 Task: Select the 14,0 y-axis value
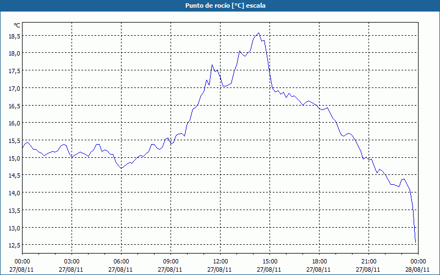(x=15, y=193)
